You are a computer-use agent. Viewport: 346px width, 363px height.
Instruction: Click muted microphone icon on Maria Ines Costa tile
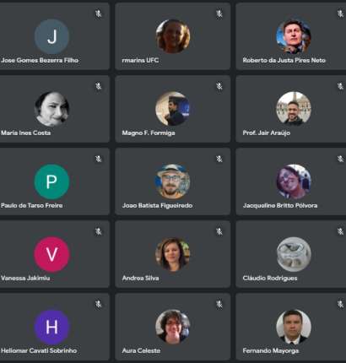tap(98, 86)
